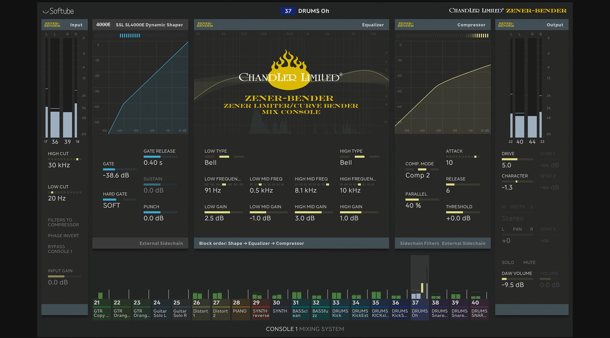Open the Comp Mode selector showing Comp 2
This screenshot has width=610, height=338.
click(x=417, y=175)
